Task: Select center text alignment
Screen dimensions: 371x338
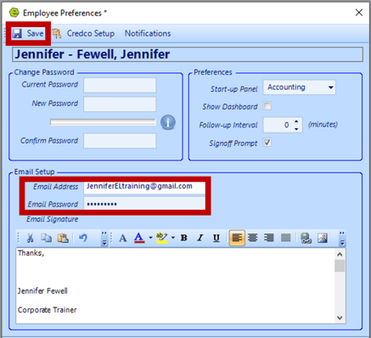Action: pos(252,238)
